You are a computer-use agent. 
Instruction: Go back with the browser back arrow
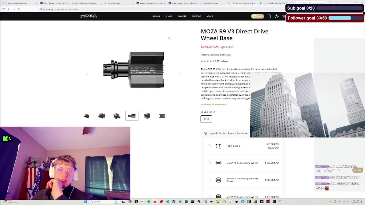[x=9, y=9]
